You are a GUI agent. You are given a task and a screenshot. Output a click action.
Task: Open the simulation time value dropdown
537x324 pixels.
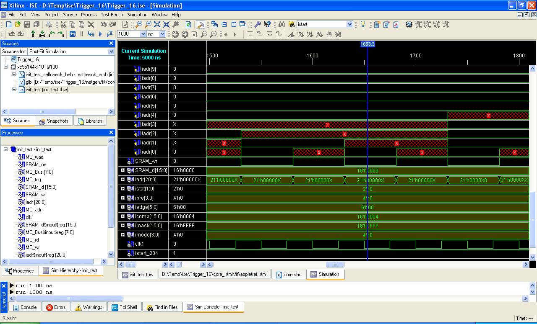click(143, 34)
